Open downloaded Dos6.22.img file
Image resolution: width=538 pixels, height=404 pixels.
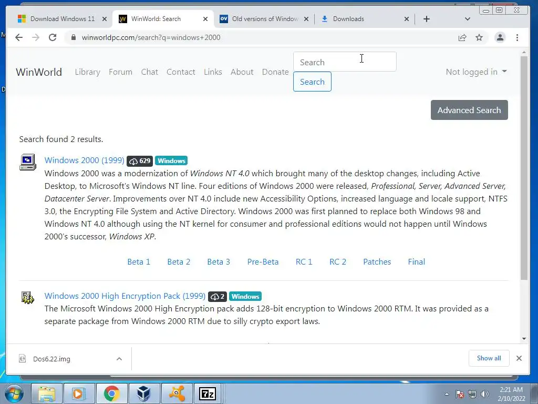51,359
